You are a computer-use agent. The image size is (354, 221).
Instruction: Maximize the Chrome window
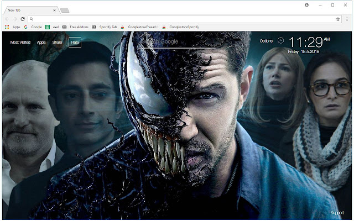tap(333, 5)
